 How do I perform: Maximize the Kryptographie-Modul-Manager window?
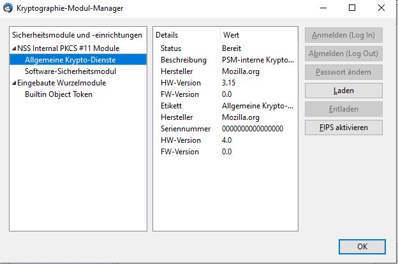point(352,8)
